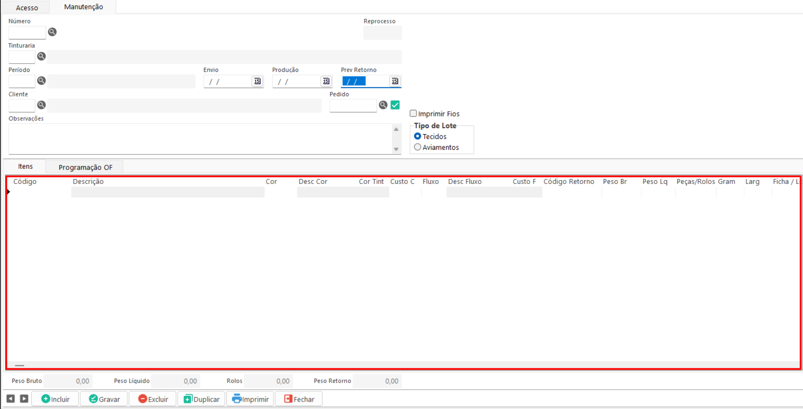The width and height of the screenshot is (803, 409).
Task: Click the Imprimir button
Action: (250, 399)
